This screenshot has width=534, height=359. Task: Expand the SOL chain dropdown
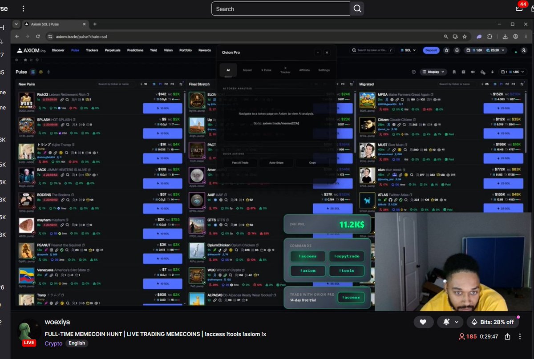[409, 50]
